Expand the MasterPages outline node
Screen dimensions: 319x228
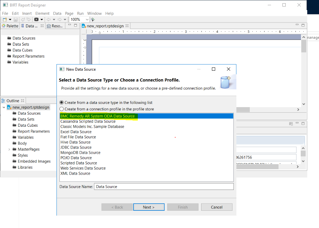[x=9, y=149]
